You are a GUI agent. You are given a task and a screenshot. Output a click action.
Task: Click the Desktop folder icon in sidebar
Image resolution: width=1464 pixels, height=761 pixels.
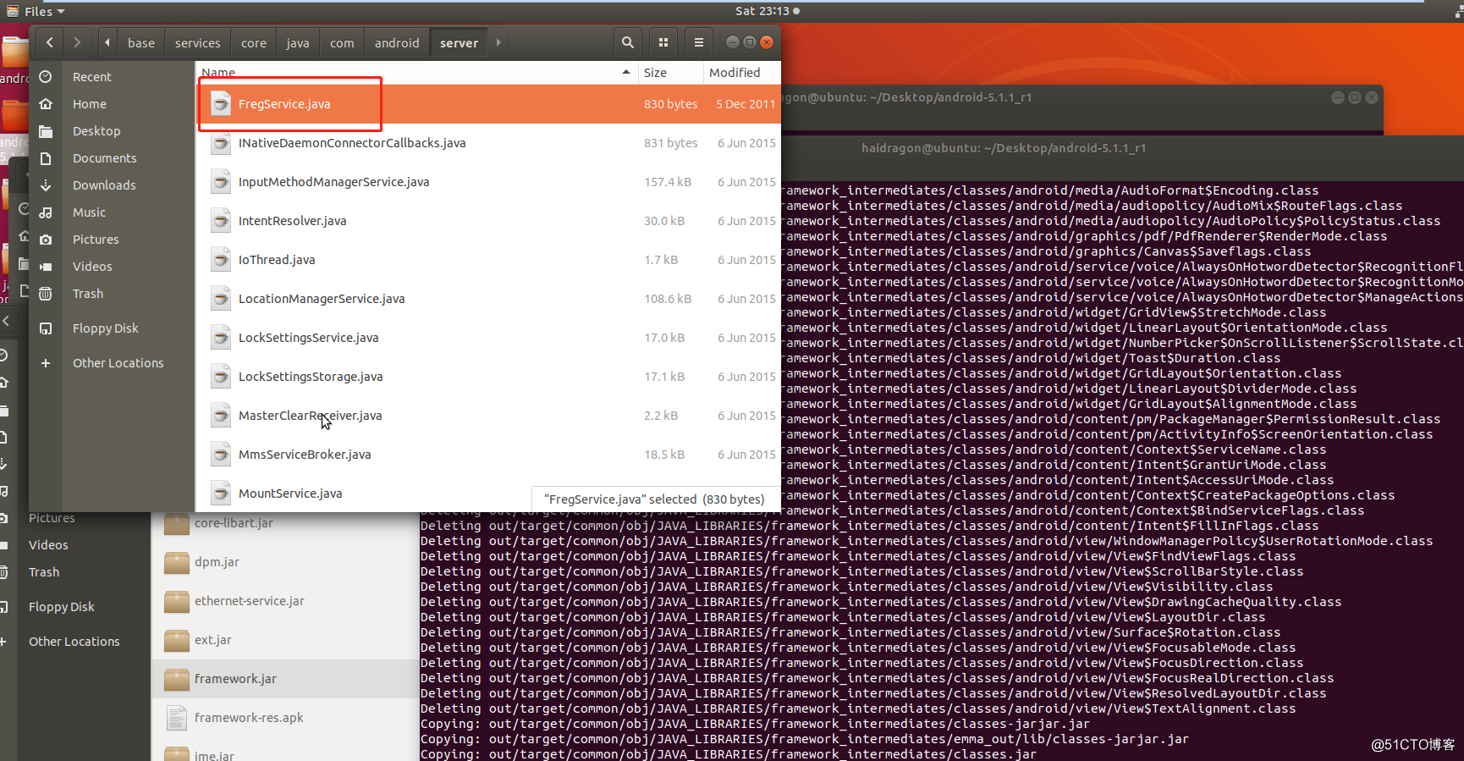[x=46, y=131]
